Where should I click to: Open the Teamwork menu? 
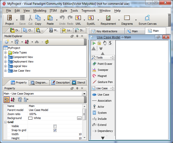[89, 11]
